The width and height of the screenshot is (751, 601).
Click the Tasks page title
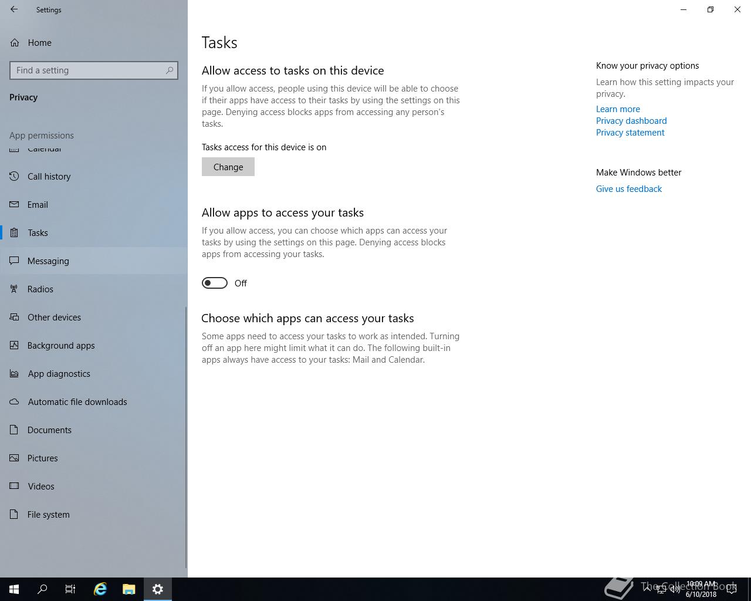pyautogui.click(x=219, y=43)
